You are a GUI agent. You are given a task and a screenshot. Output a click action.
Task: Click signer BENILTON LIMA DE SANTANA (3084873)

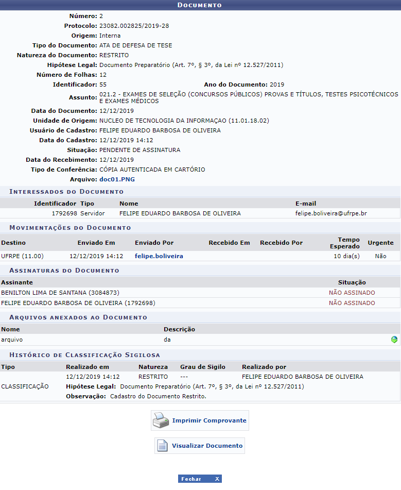point(60,293)
